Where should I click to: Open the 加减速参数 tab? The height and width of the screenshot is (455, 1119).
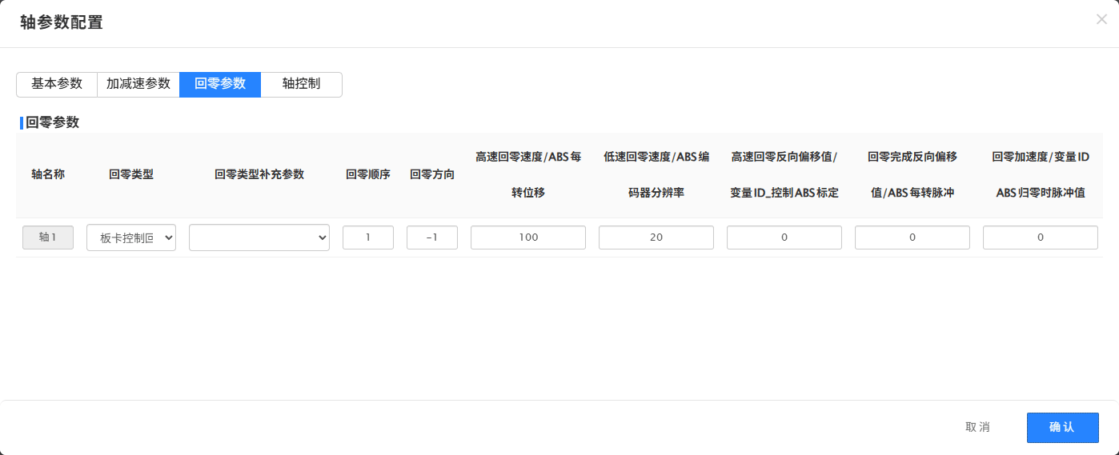click(138, 84)
